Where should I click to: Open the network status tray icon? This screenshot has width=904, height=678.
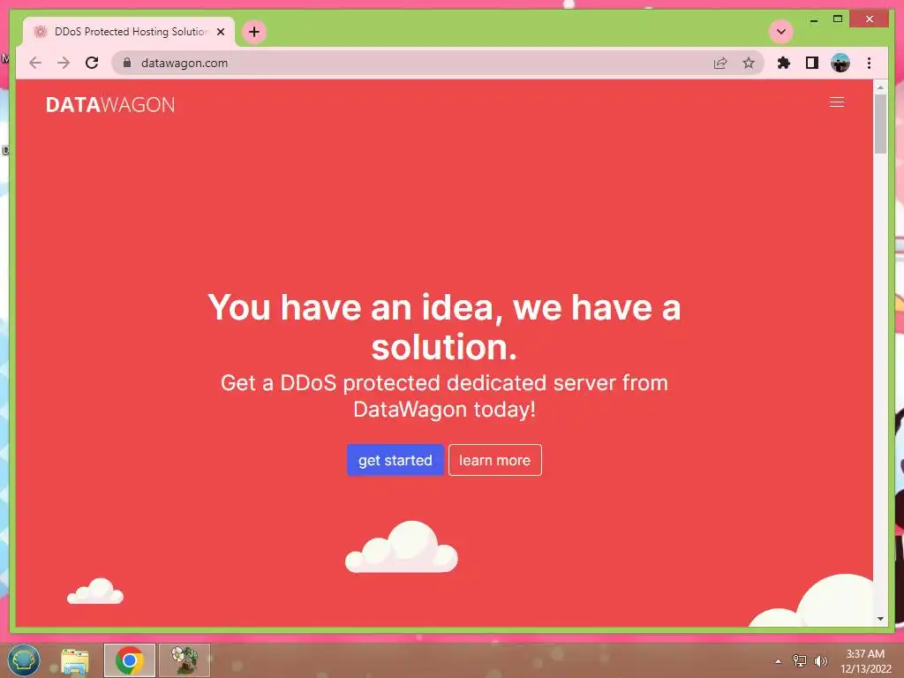pos(800,660)
